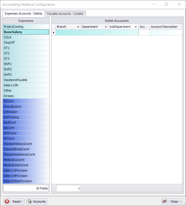Select MedicalUnionContr in the list
Viewport: 186px width, 206px height.
[x=26, y=165]
